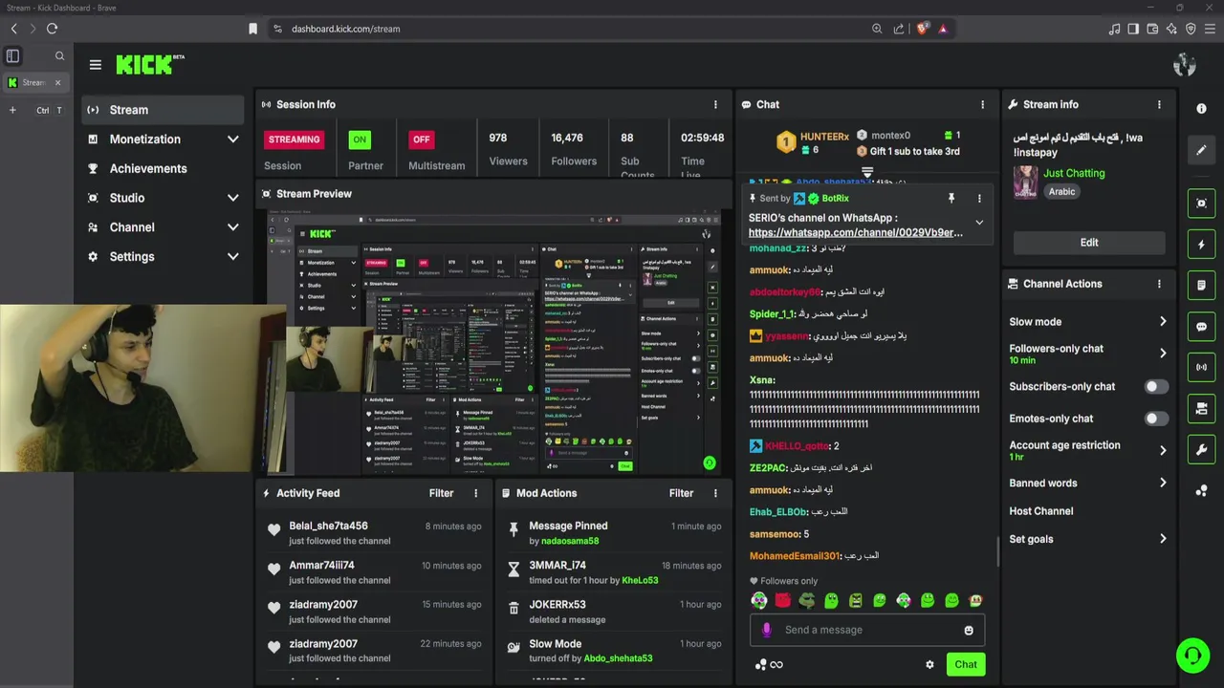Click moderator name nadaosama58

point(570,541)
